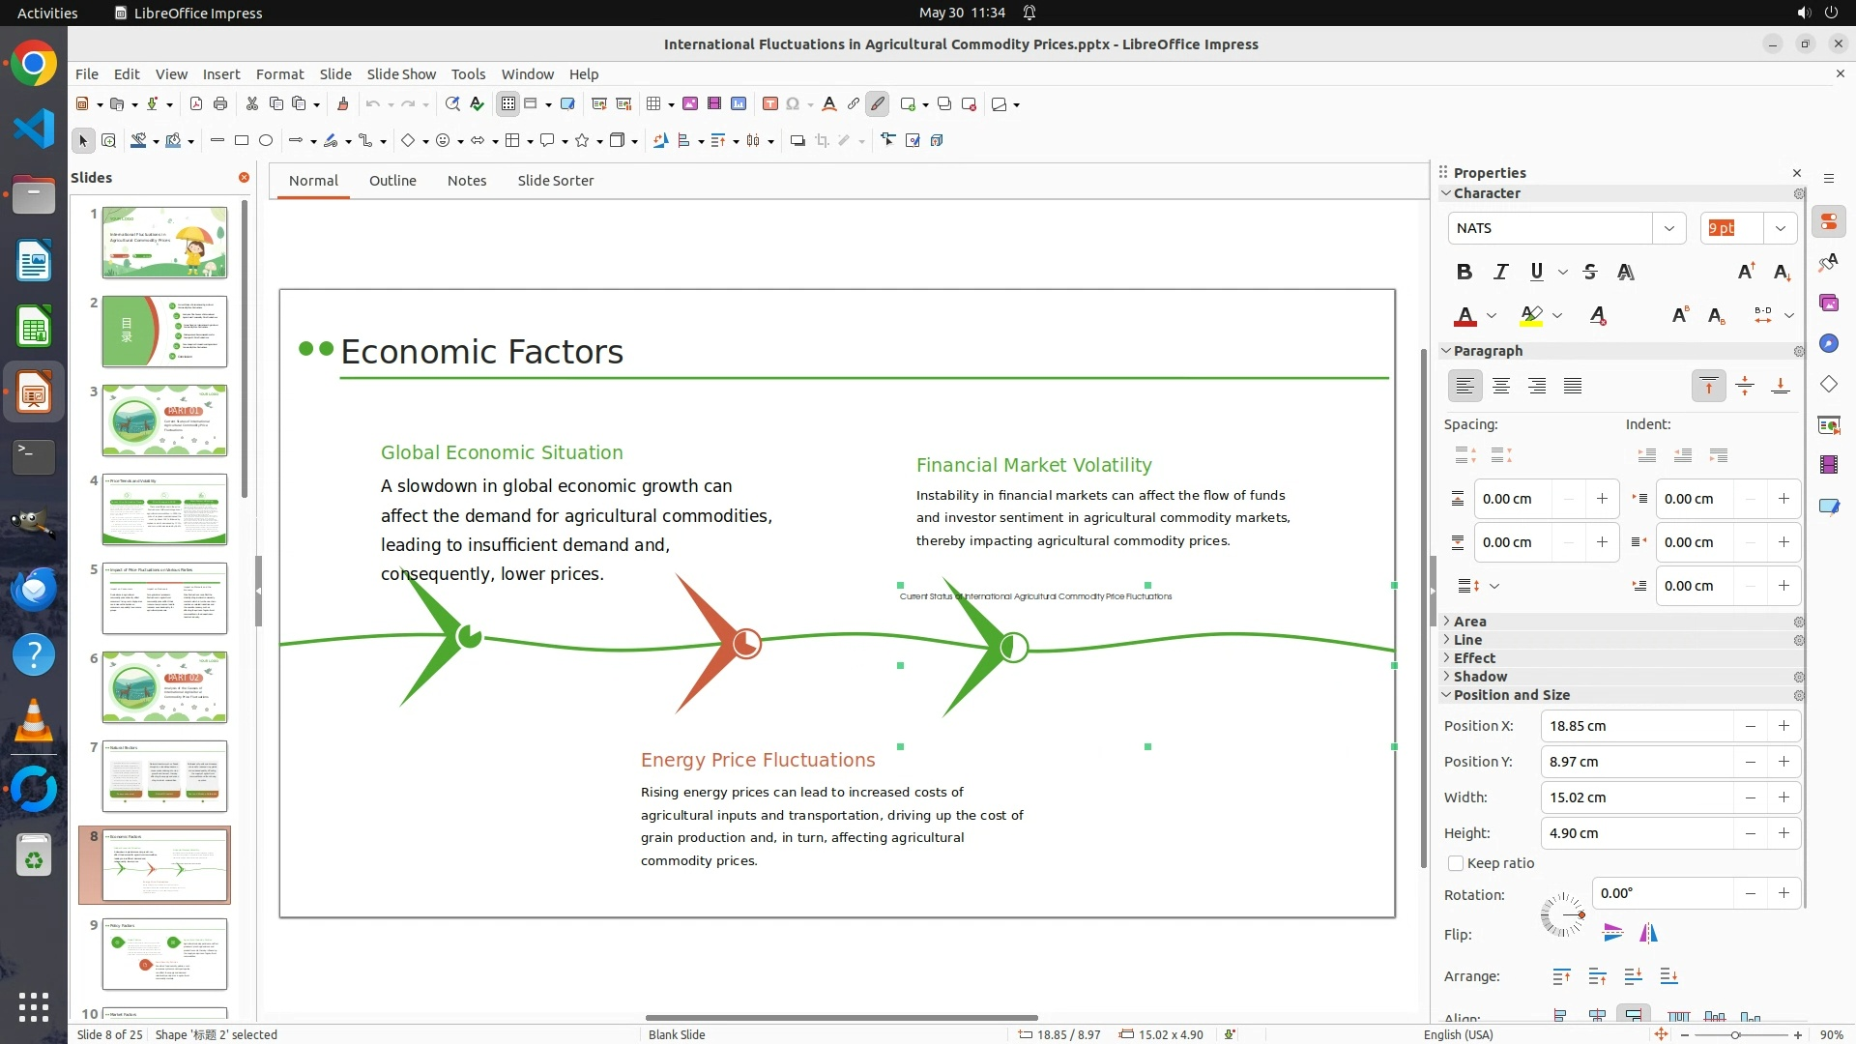Open the Slide Show menu
Screen dimensions: 1856x1044
coord(401,73)
